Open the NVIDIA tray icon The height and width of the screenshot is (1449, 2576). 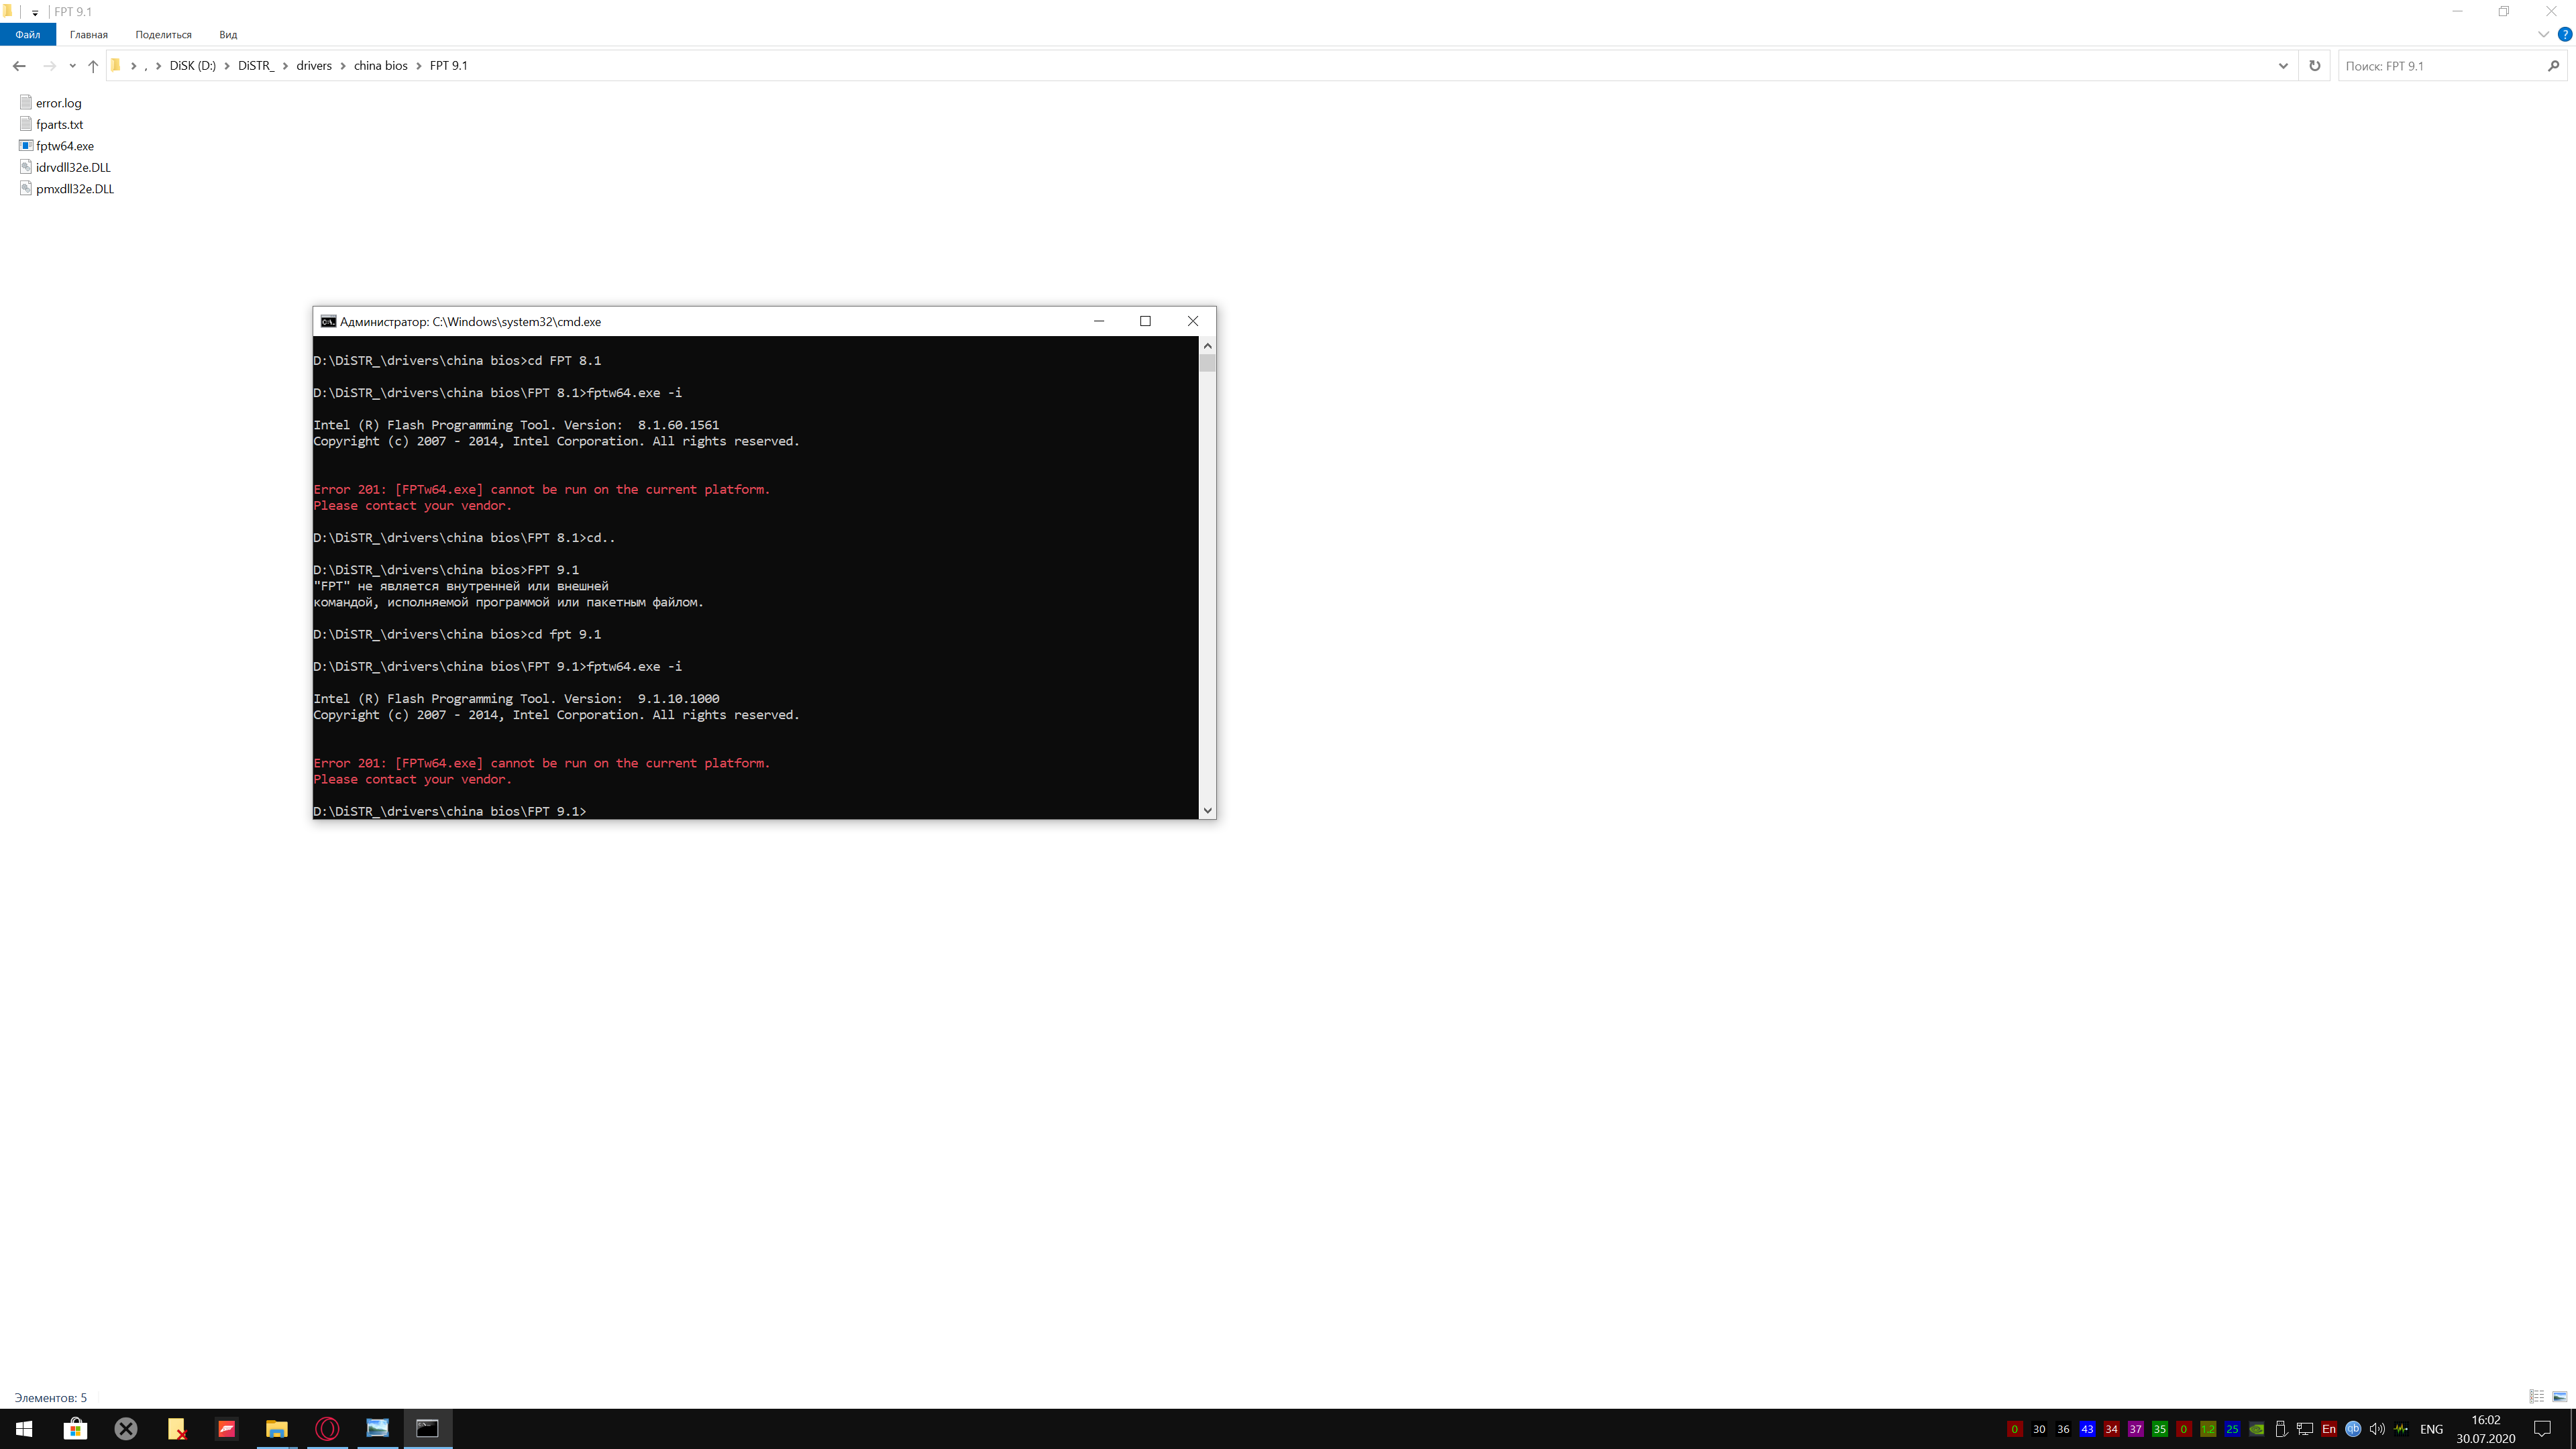tap(2256, 1429)
